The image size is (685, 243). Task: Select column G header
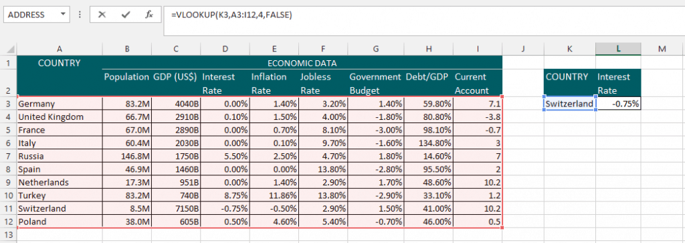[376, 49]
